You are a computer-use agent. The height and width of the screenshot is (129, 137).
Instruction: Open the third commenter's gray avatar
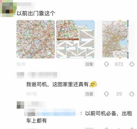[x=20, y=105]
